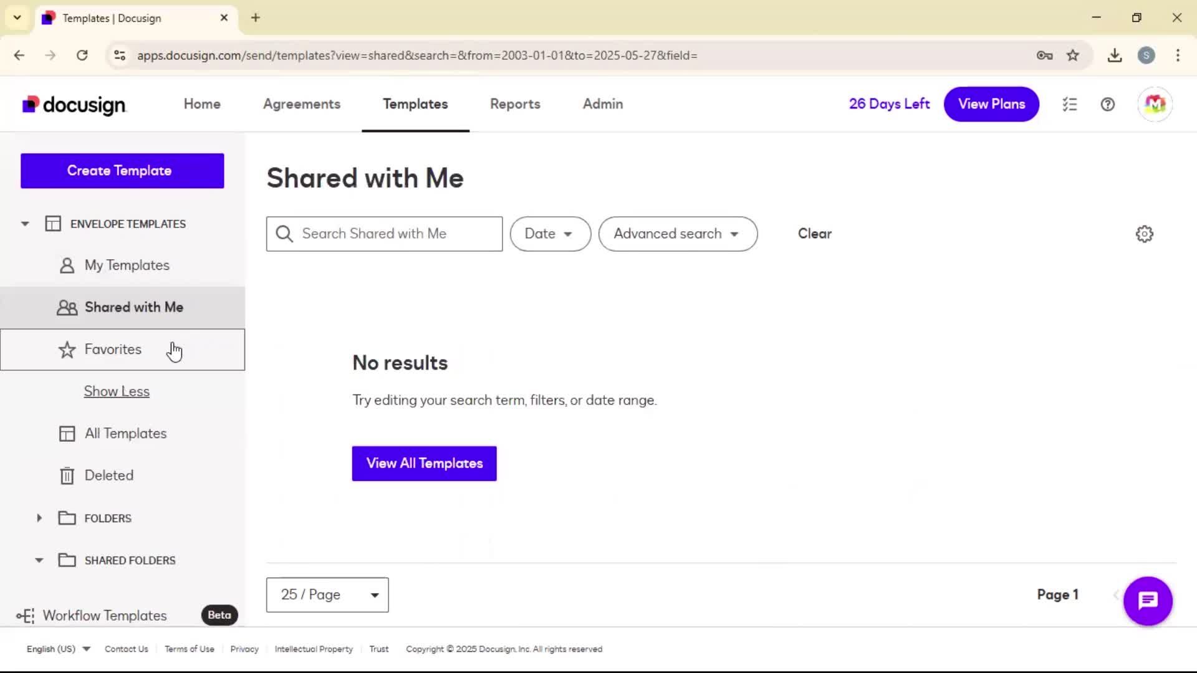Open the help question mark icon
Viewport: 1197px width, 673px height.
pyautogui.click(x=1108, y=105)
